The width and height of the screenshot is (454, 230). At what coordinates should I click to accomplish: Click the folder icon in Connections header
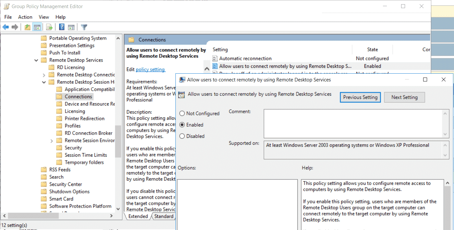coord(131,40)
